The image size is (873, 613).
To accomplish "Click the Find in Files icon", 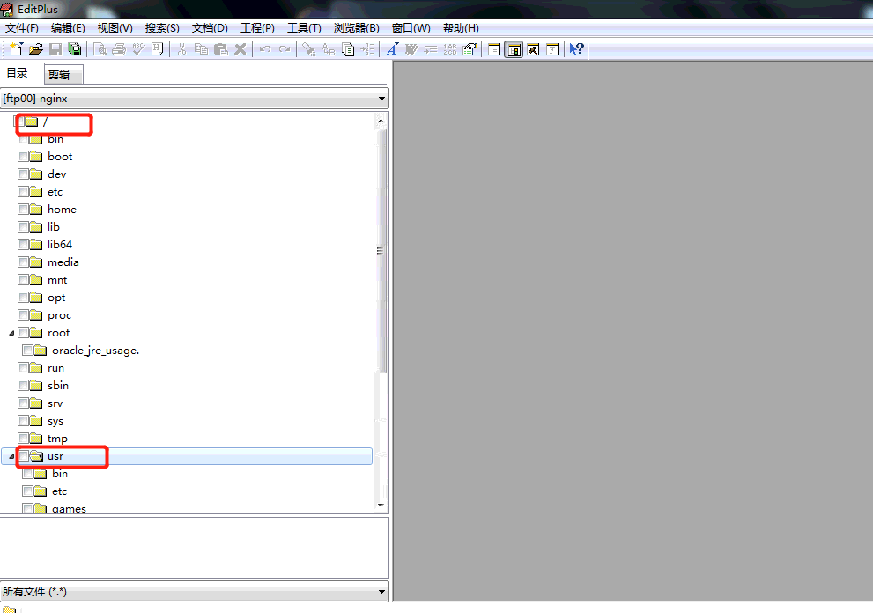I will coord(348,49).
